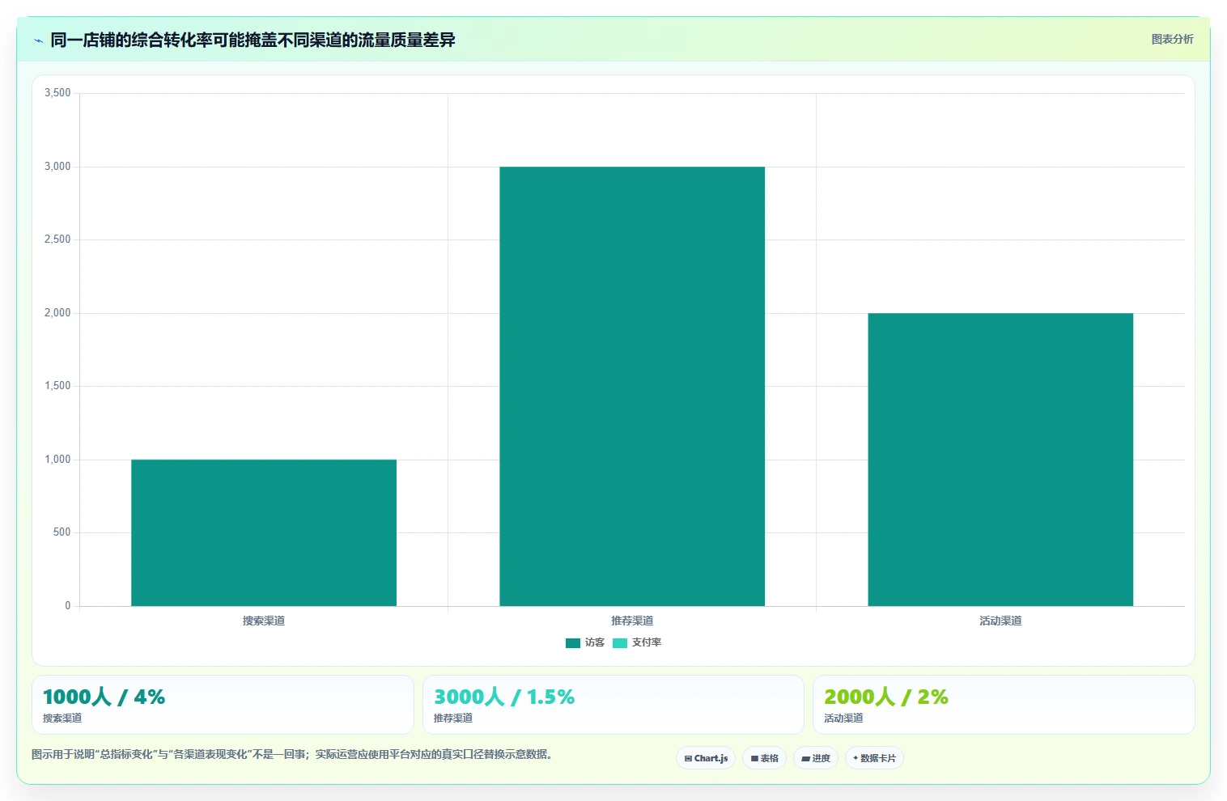This screenshot has width=1227, height=801.
Task: Click the 搜索渠道 bar in the chart
Action: 264,532
